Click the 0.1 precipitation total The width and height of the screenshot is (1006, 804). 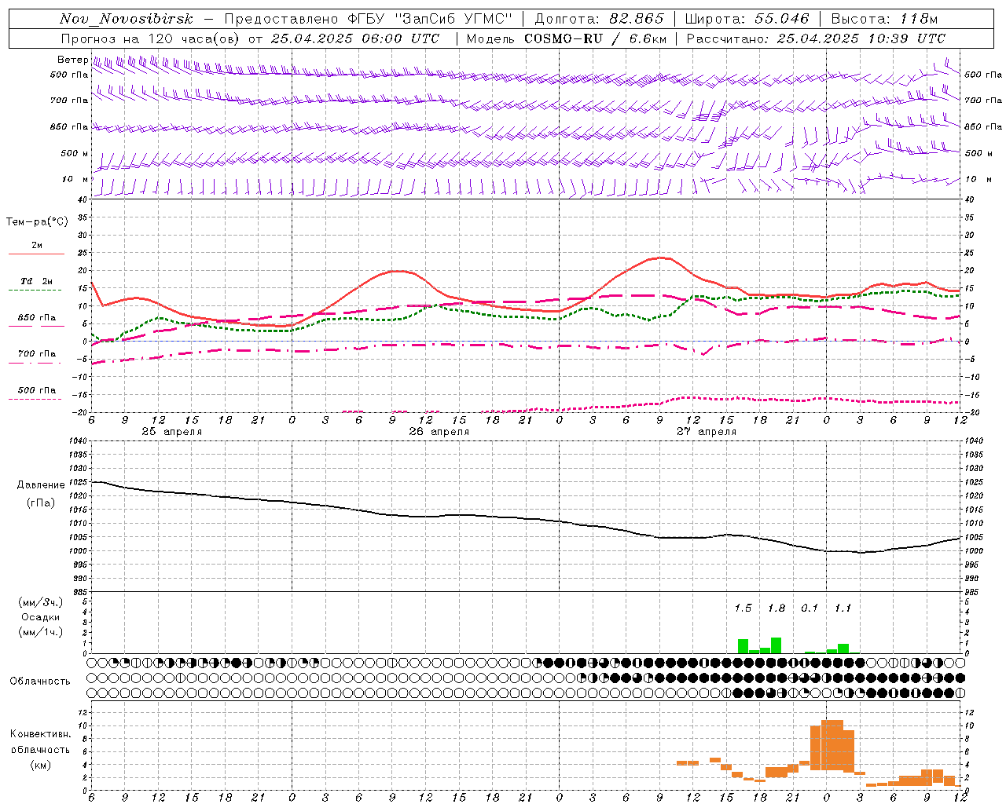810,608
